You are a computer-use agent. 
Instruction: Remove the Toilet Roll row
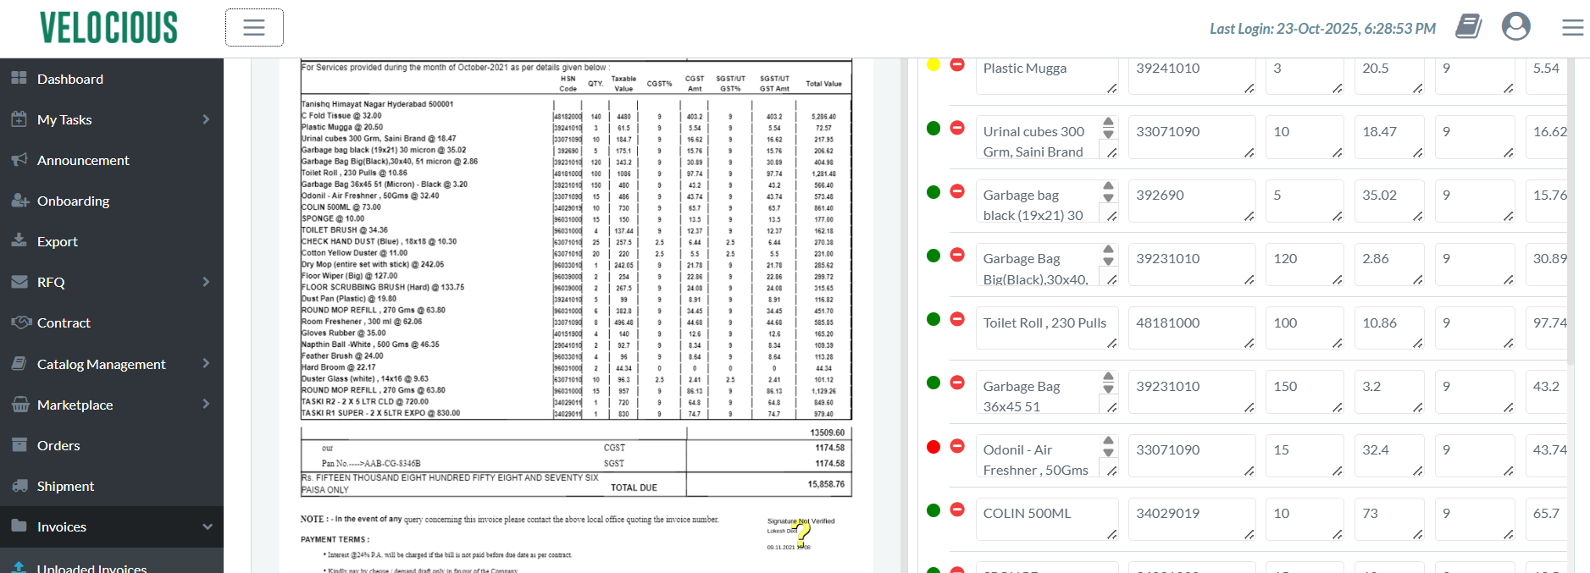pos(957,319)
